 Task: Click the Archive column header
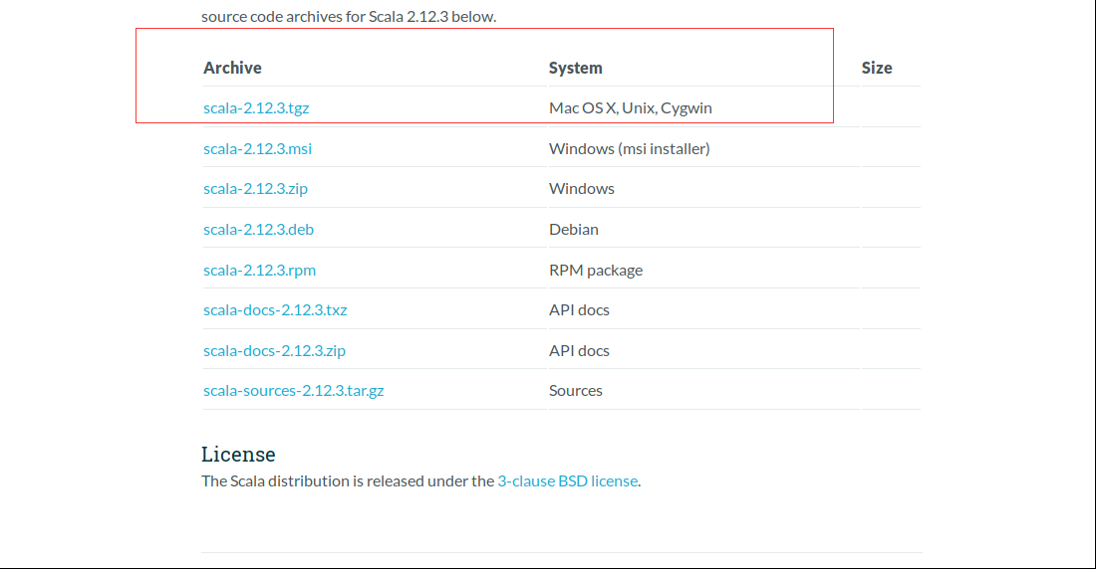[232, 68]
